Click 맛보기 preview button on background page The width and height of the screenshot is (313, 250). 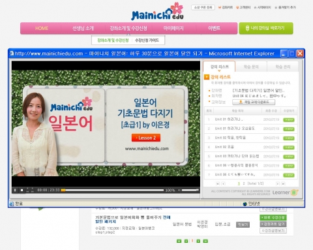point(243,225)
